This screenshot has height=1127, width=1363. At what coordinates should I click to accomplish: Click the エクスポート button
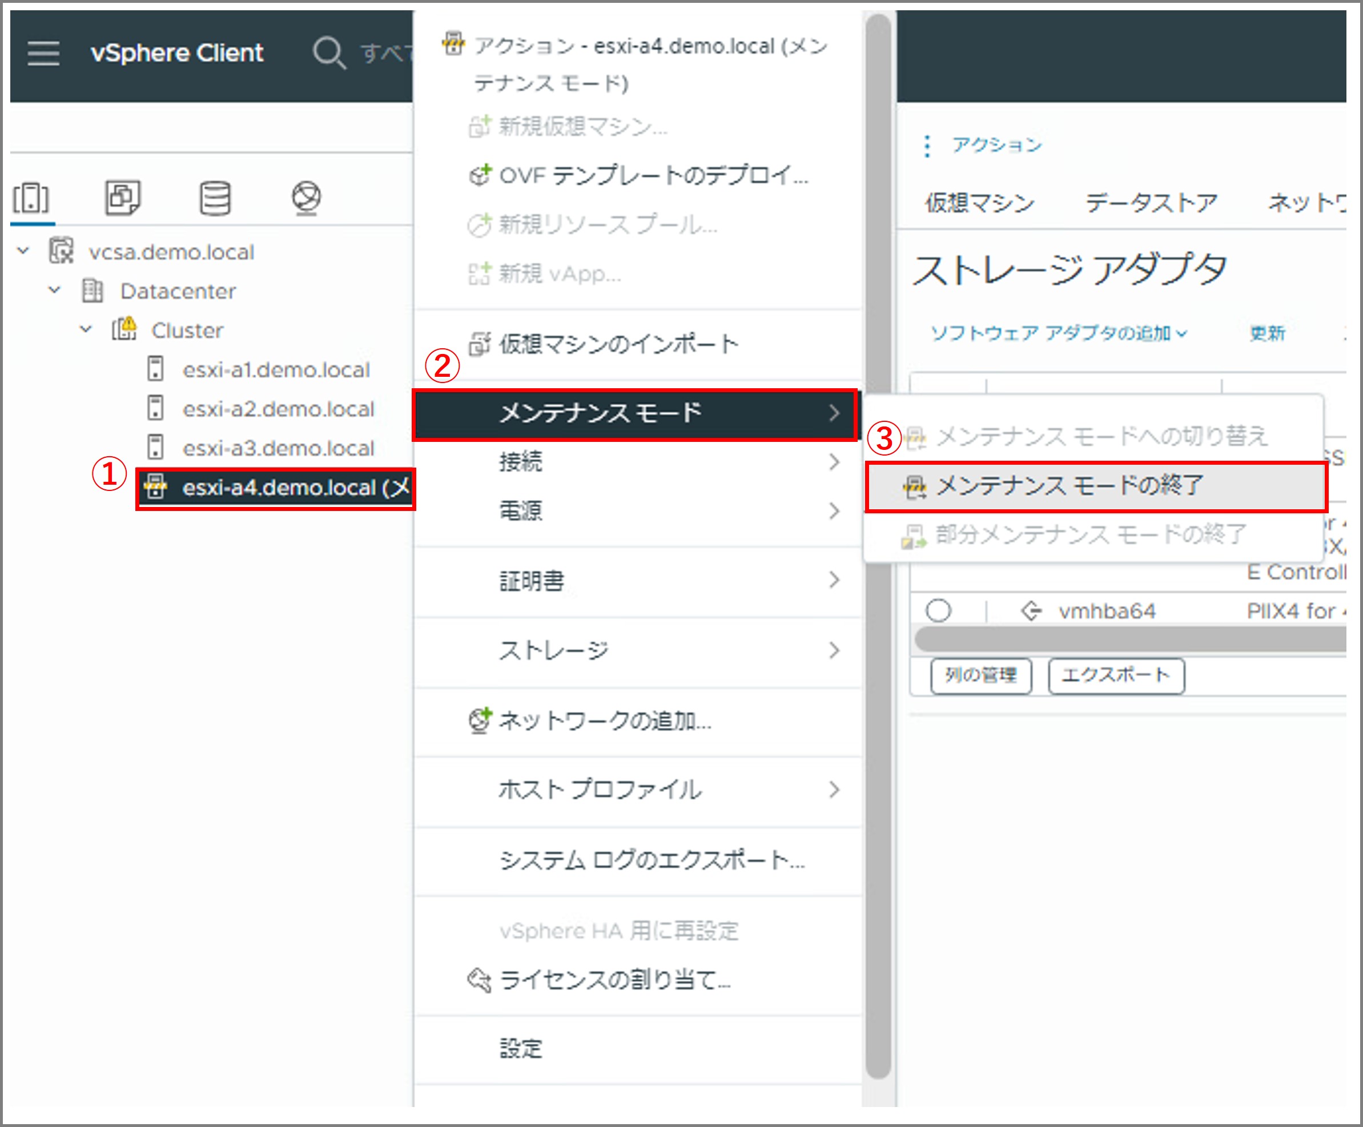click(1116, 675)
